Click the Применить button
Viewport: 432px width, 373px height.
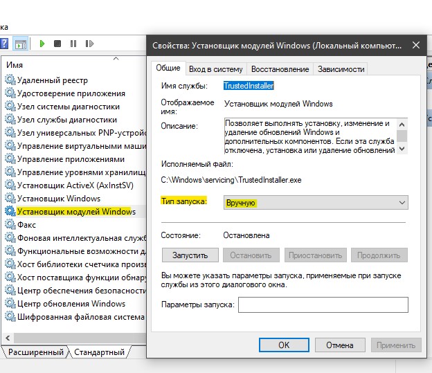point(396,345)
